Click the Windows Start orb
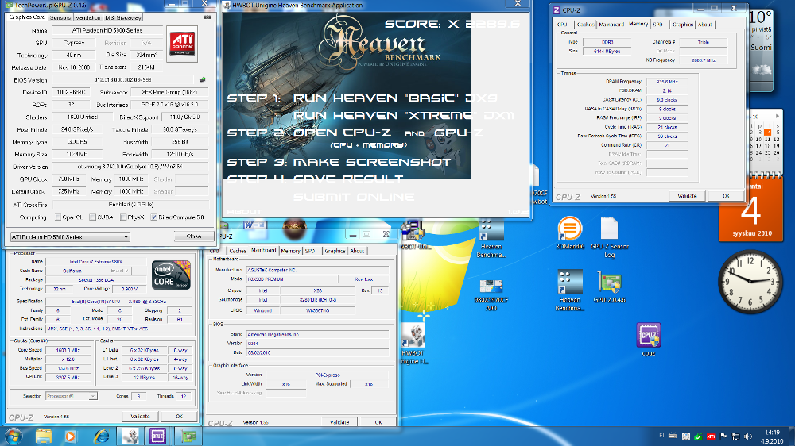The width and height of the screenshot is (795, 446). pos(14,436)
